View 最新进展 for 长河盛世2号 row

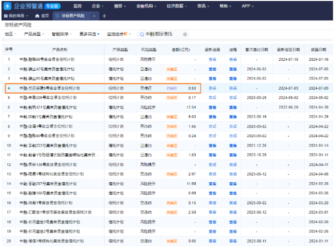coord(213,231)
